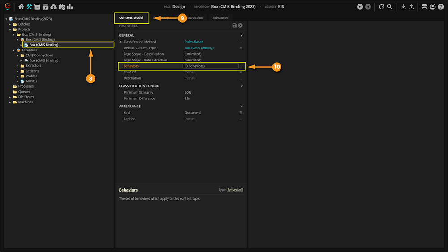Collapse the GENERAL properties section

coord(241,35)
